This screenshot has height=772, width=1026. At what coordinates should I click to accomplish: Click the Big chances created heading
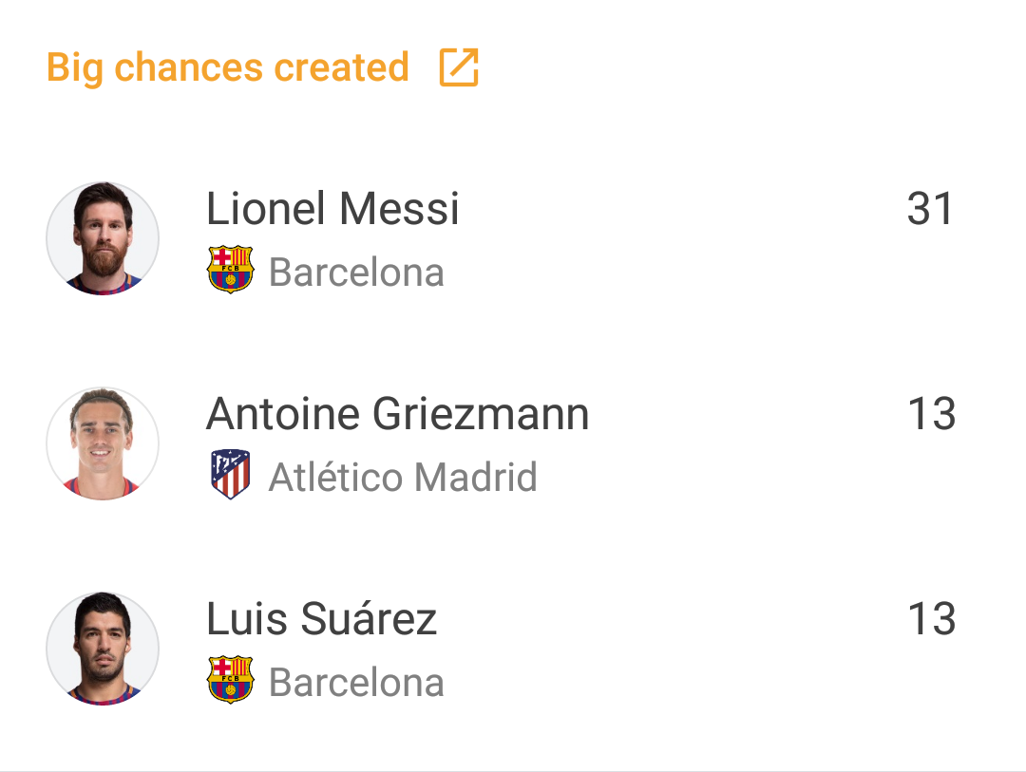228,67
